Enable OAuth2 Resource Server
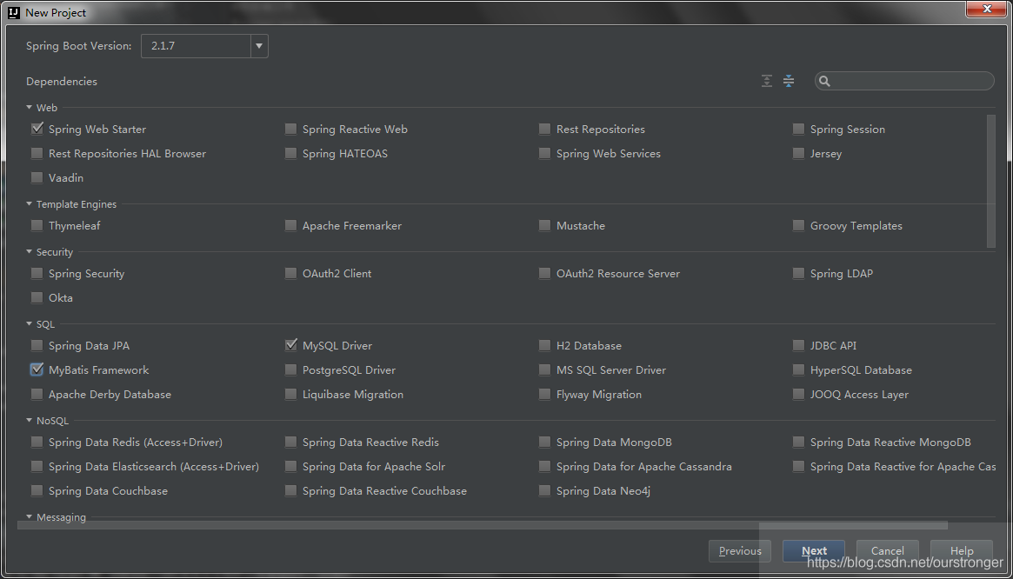The width and height of the screenshot is (1013, 579). click(x=544, y=273)
